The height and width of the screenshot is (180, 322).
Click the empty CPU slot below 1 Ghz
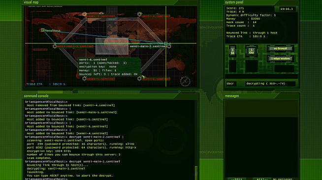coord(252,66)
